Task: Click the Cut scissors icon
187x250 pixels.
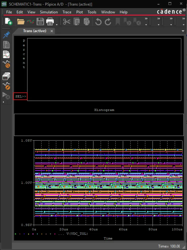Action: [67, 22]
